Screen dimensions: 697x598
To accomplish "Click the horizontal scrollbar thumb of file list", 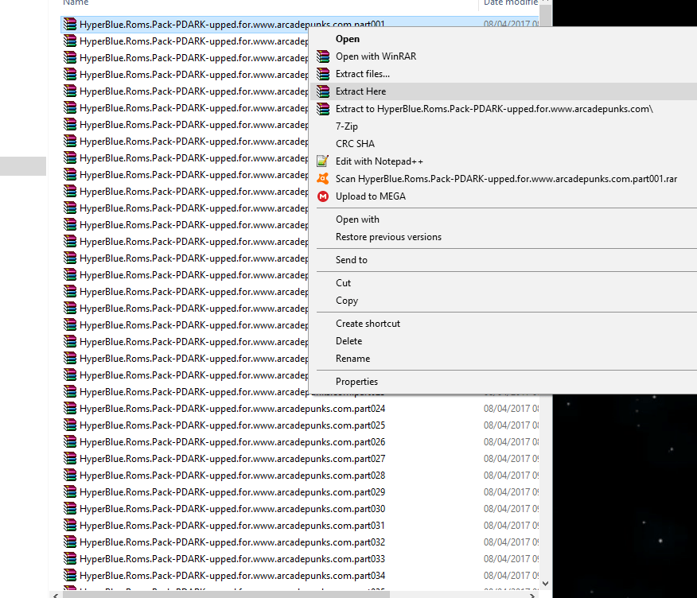I will (226, 595).
